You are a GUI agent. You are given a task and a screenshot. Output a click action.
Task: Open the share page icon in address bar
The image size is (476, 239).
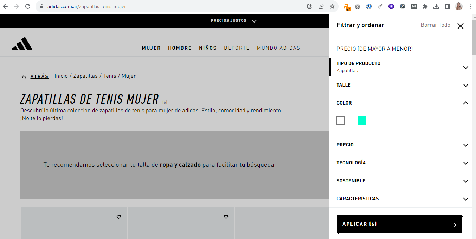[321, 6]
